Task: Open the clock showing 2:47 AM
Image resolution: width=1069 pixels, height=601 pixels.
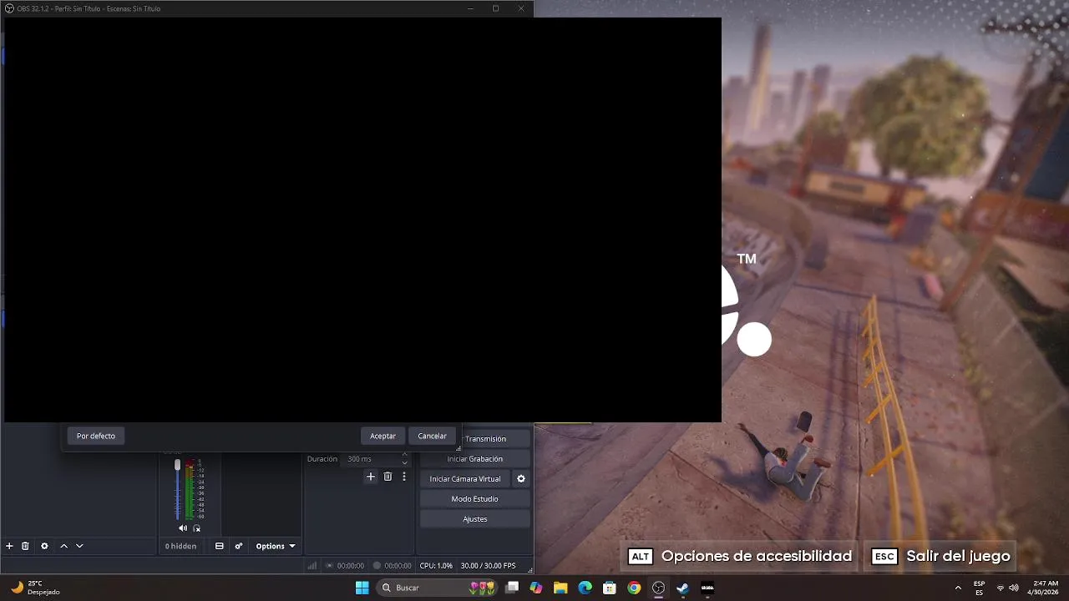Action: [x=1044, y=588]
